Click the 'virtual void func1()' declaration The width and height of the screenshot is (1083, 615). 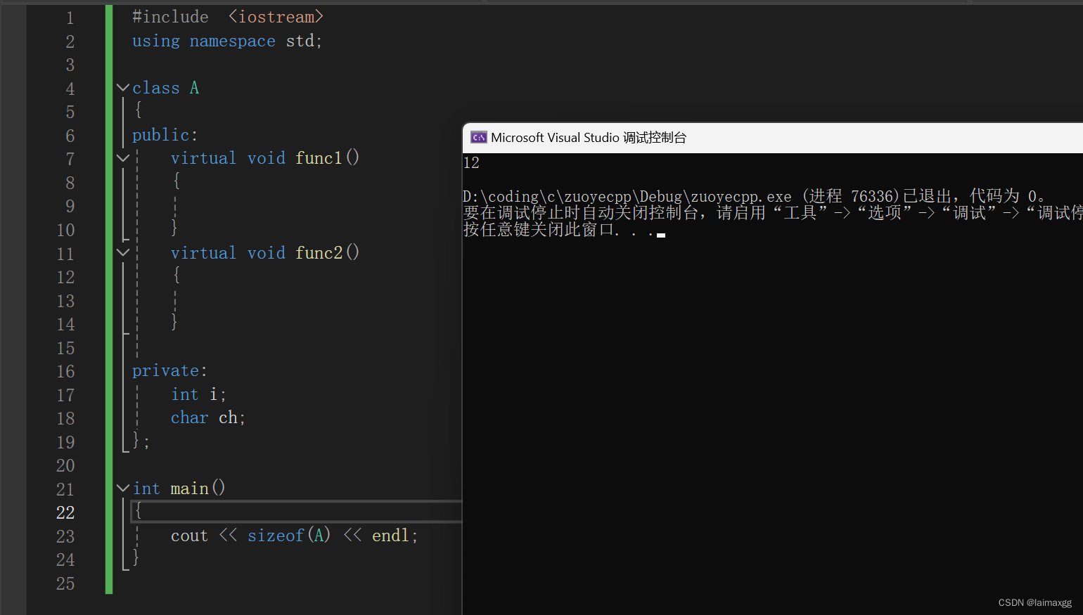point(265,158)
